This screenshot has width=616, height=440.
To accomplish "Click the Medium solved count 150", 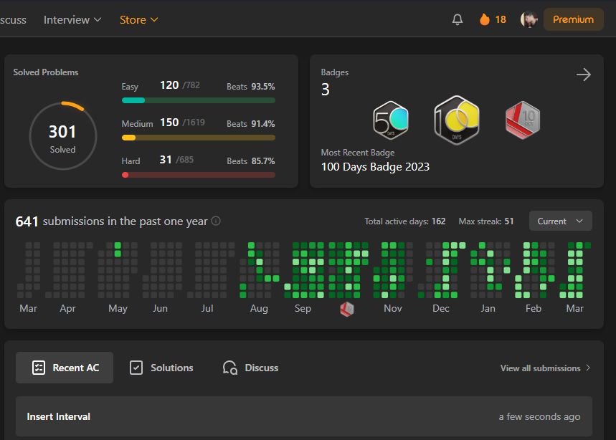I will click(169, 122).
